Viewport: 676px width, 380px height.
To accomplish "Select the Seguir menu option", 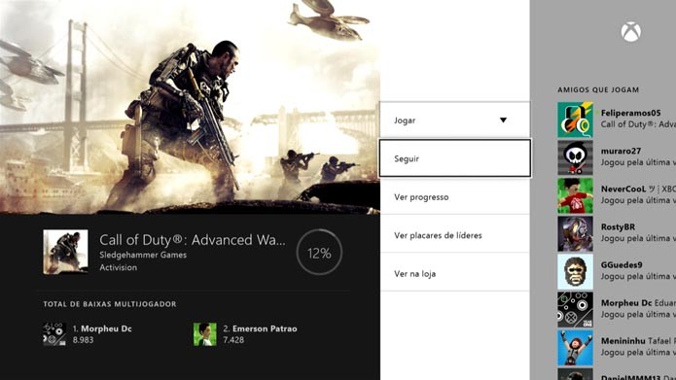I will pos(455,158).
